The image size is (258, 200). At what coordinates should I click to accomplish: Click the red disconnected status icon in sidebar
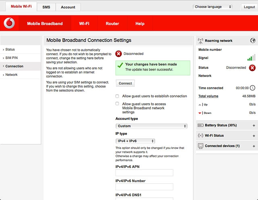(x=252, y=68)
